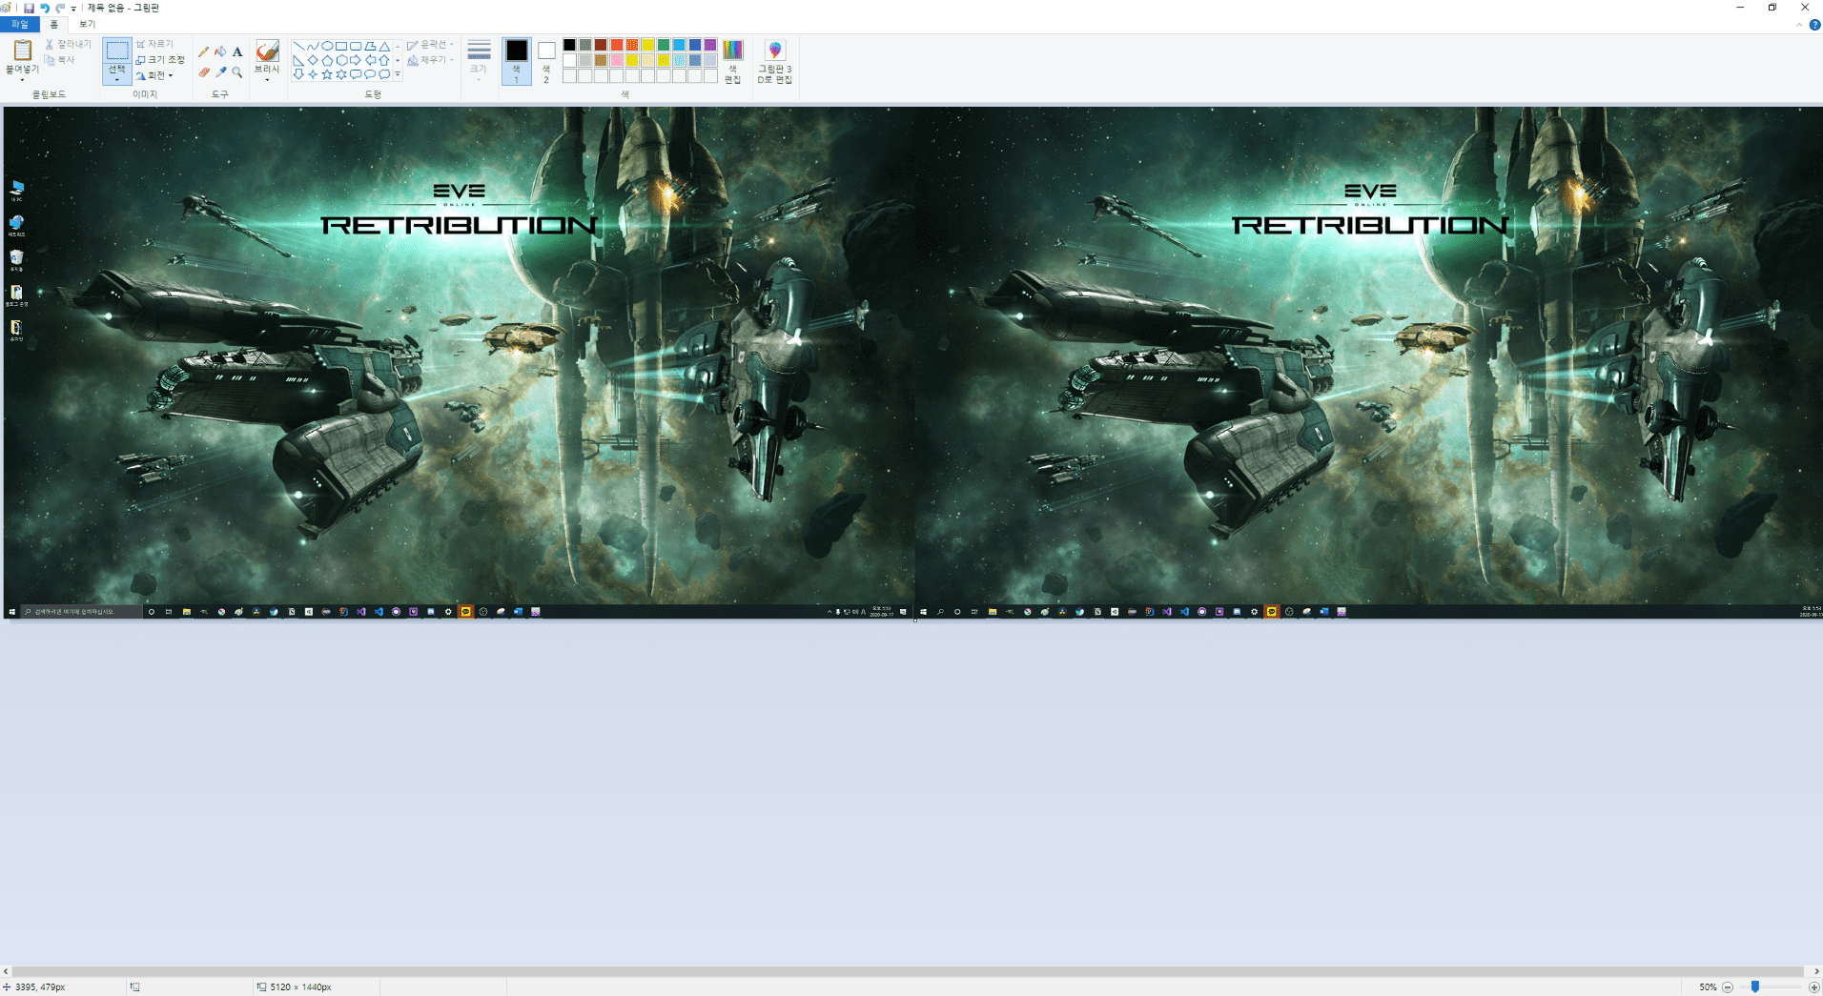Pick the pink color swatch

click(x=616, y=60)
